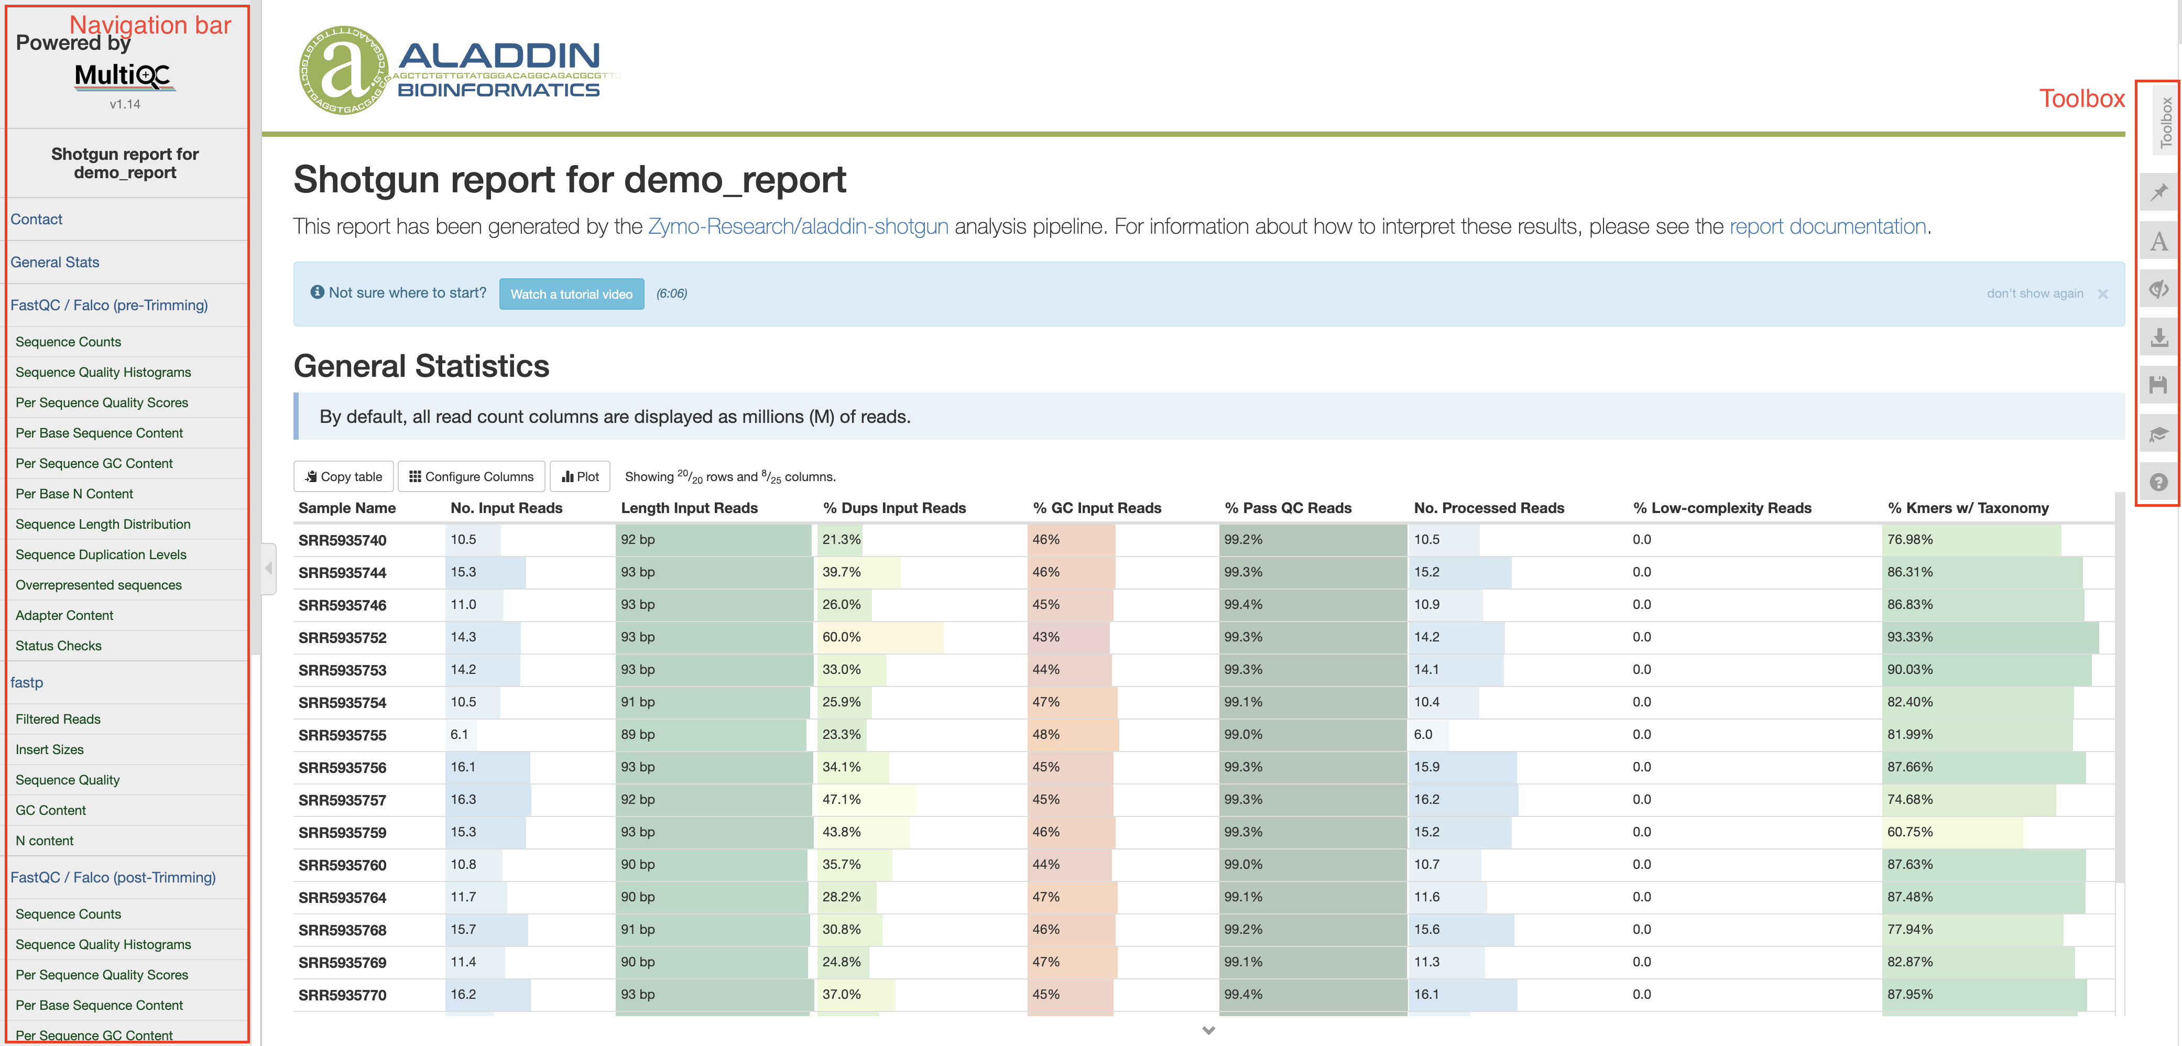Click the Copy table button

tap(343, 476)
